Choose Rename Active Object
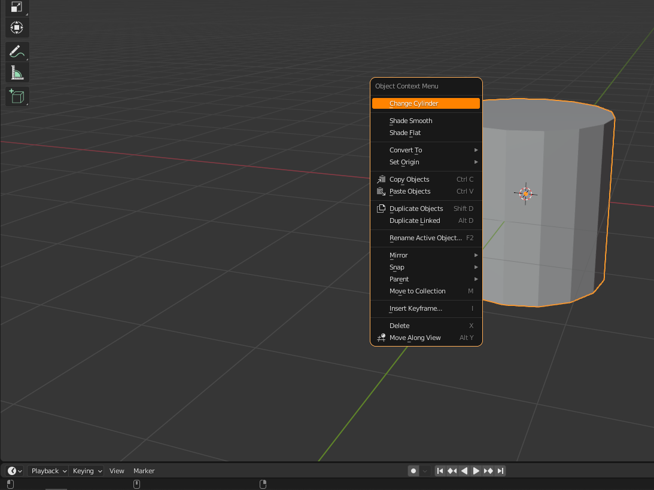The height and width of the screenshot is (490, 654). click(426, 238)
